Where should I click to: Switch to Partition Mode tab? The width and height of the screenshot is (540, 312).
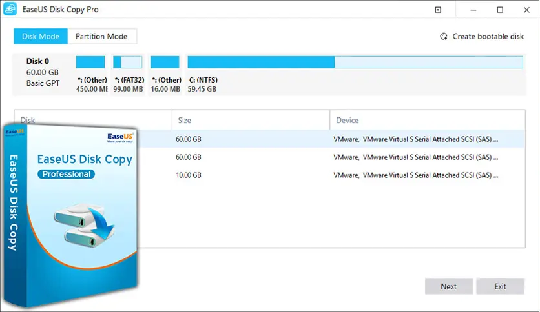(x=101, y=36)
